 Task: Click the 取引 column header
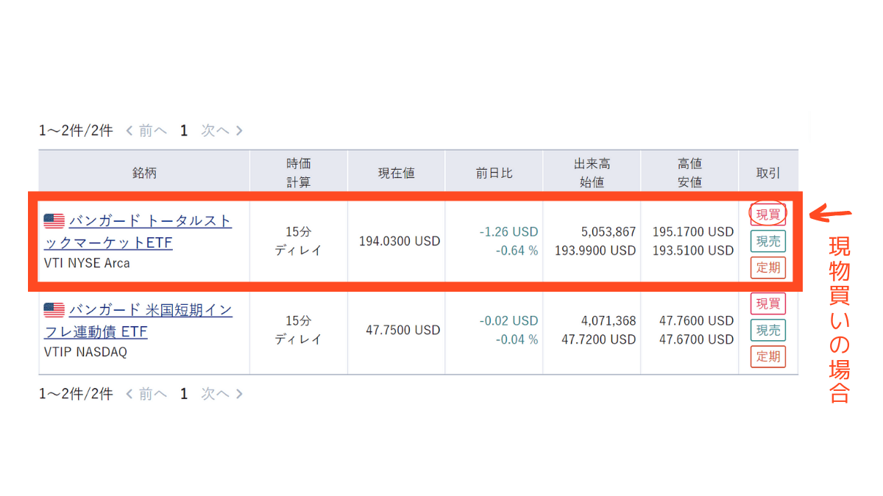click(x=767, y=173)
